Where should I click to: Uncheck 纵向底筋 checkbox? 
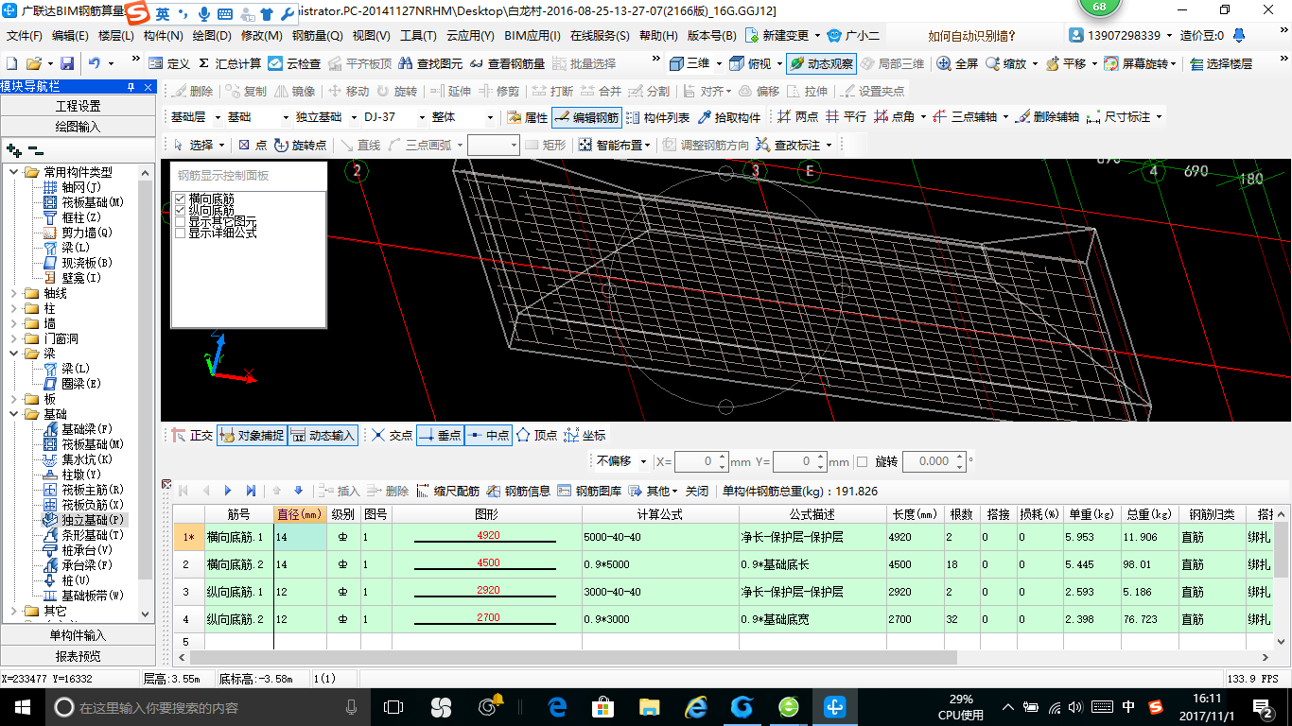pos(181,210)
